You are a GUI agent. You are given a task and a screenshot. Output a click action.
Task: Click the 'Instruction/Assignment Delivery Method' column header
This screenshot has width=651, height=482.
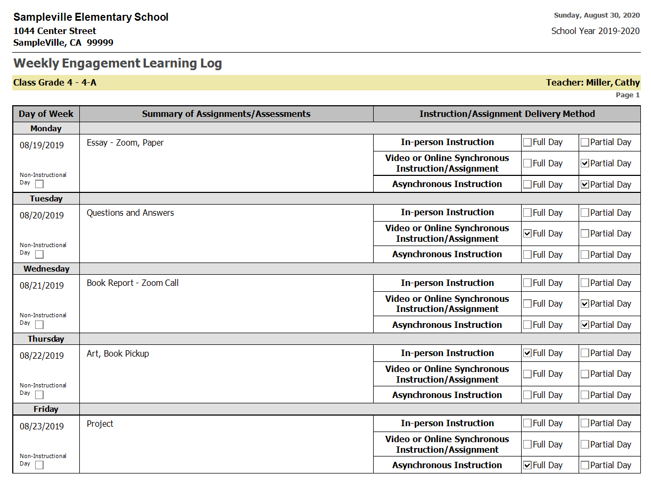coord(507,114)
